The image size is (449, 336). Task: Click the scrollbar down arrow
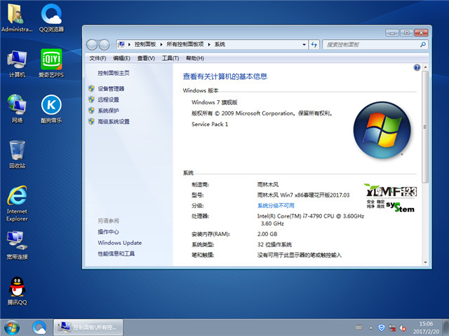pyautogui.click(x=425, y=262)
